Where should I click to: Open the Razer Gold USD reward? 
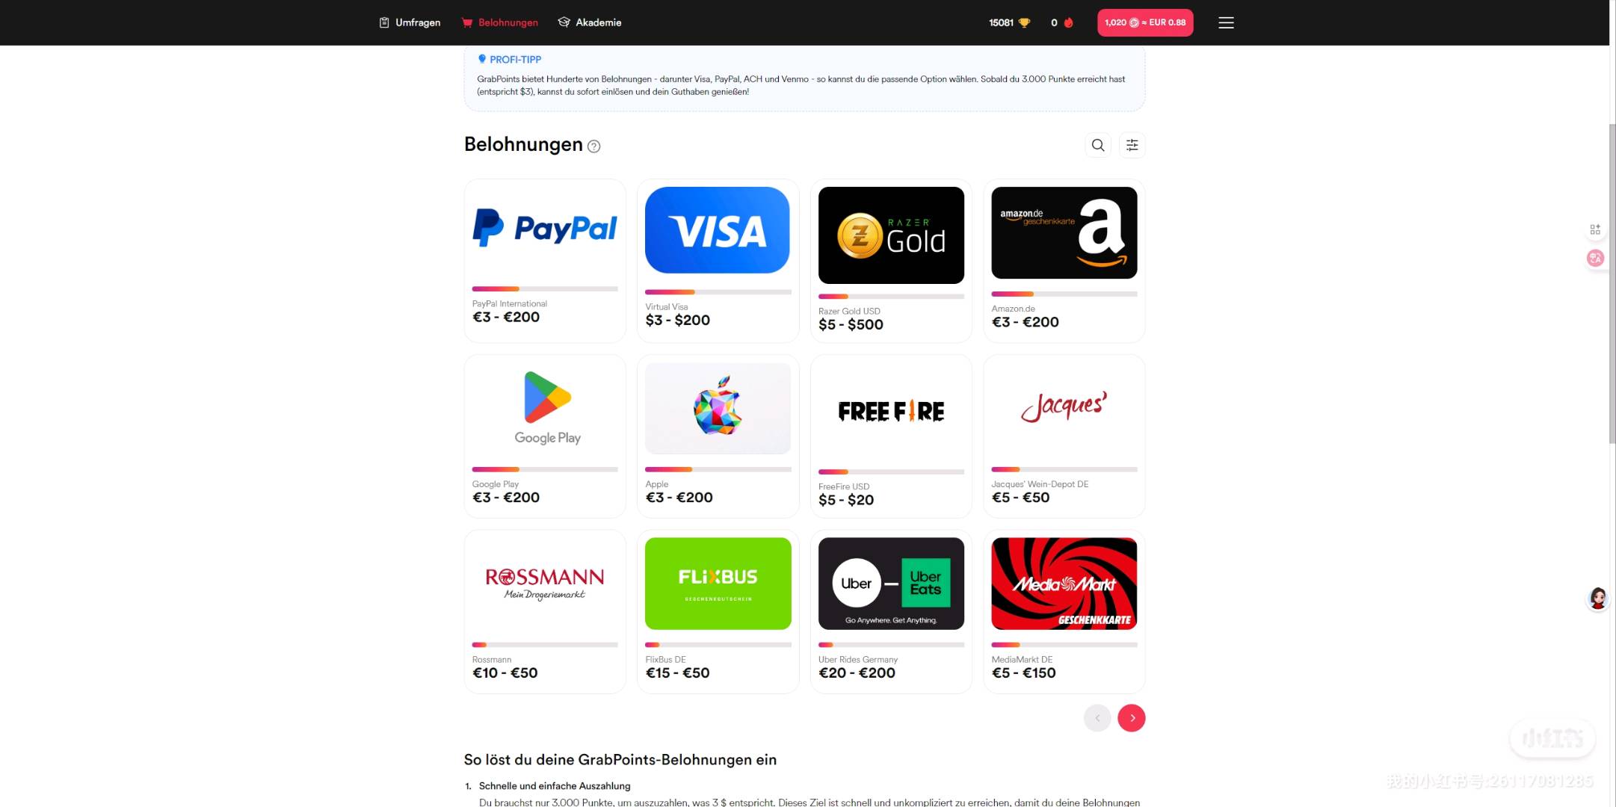891,261
